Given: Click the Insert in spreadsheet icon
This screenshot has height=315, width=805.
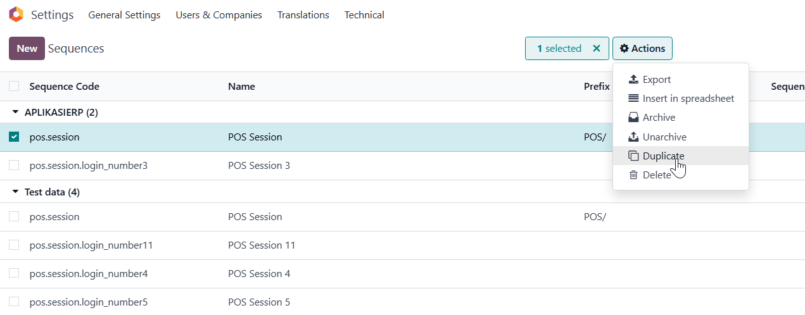Looking at the screenshot, I should pos(633,99).
